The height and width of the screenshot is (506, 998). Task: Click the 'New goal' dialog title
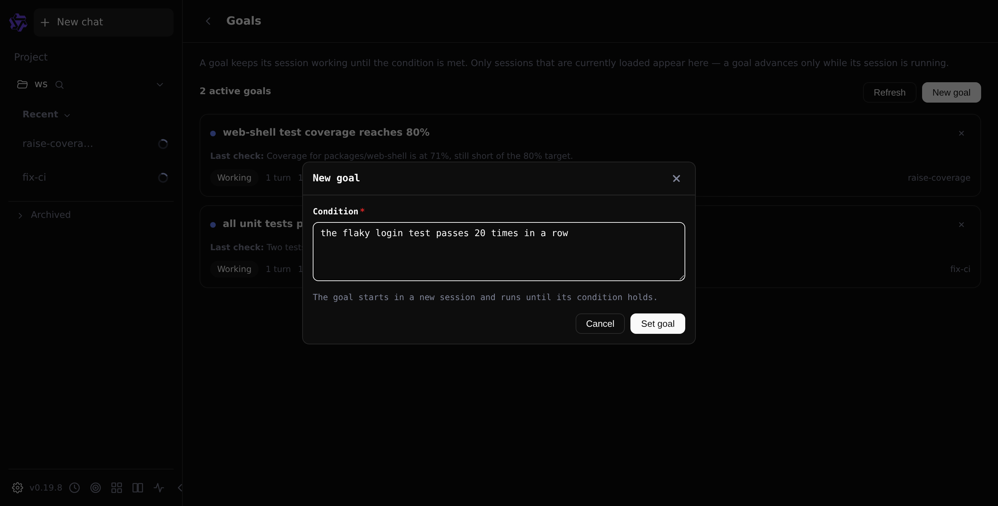(x=336, y=178)
